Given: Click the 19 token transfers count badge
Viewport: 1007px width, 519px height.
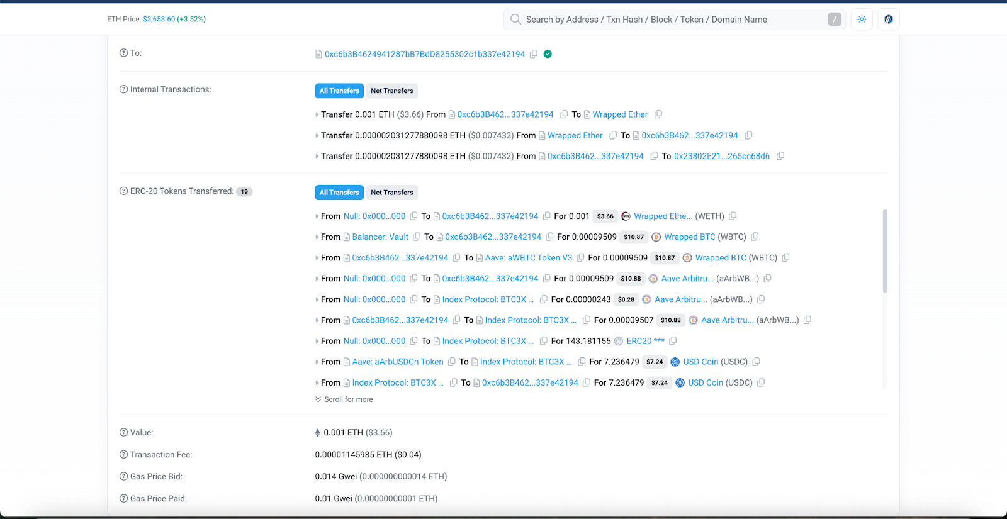Looking at the screenshot, I should point(244,192).
